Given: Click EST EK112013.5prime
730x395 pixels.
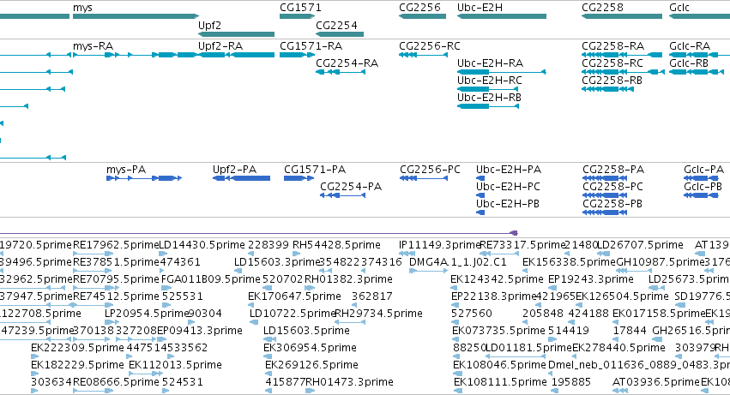Looking at the screenshot, I should [x=175, y=365].
